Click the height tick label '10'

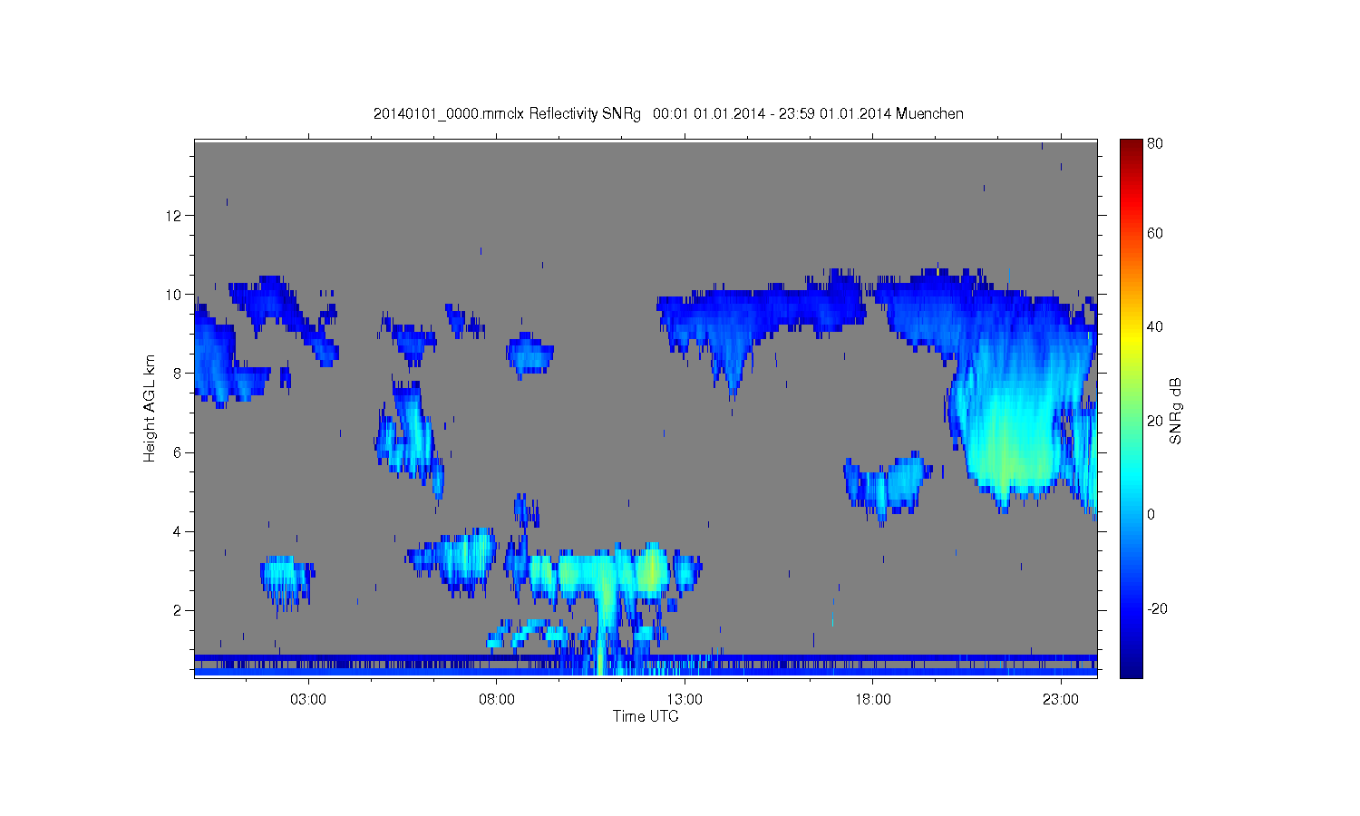175,295
